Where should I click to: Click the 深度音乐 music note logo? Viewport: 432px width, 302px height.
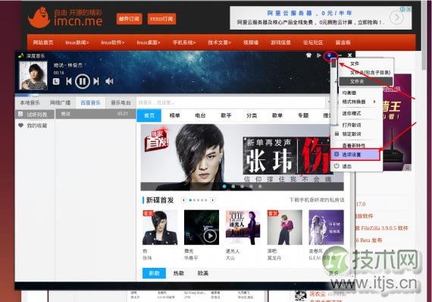point(21,55)
